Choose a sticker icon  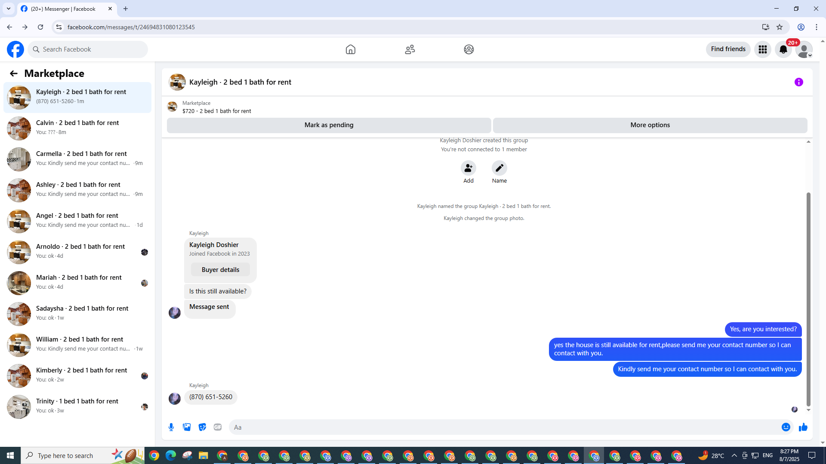[x=202, y=427]
